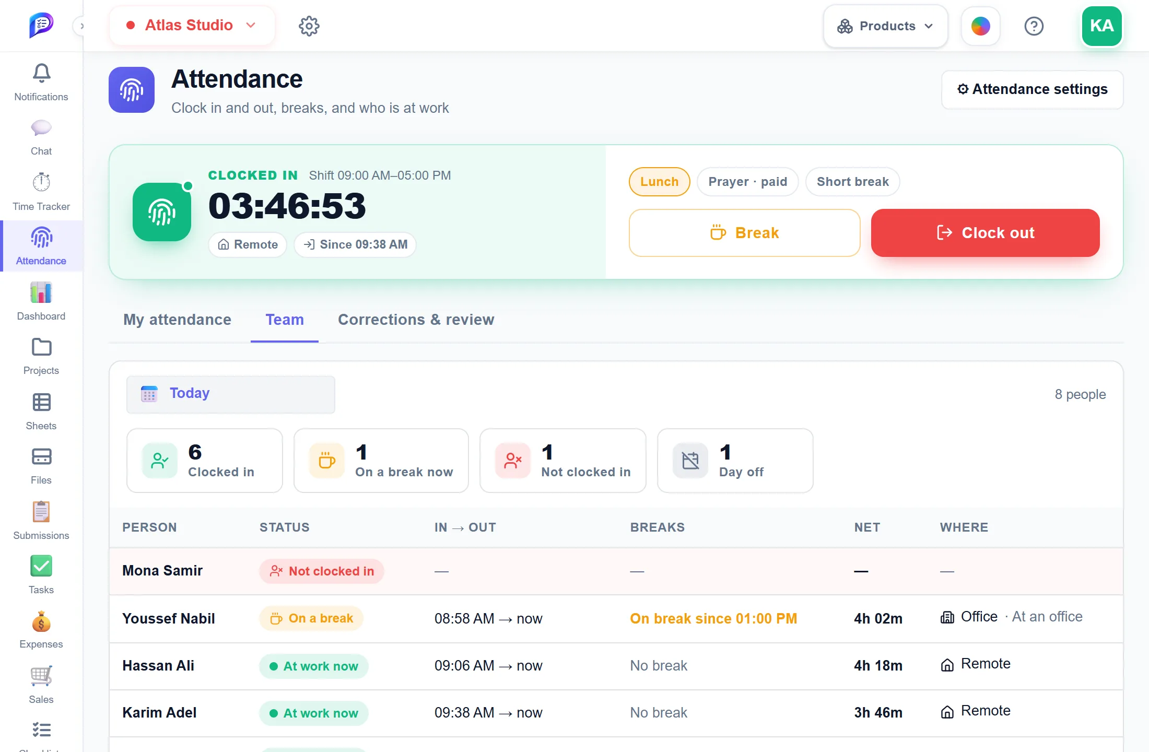Click the 8 people count label
The height and width of the screenshot is (752, 1149).
(x=1080, y=394)
